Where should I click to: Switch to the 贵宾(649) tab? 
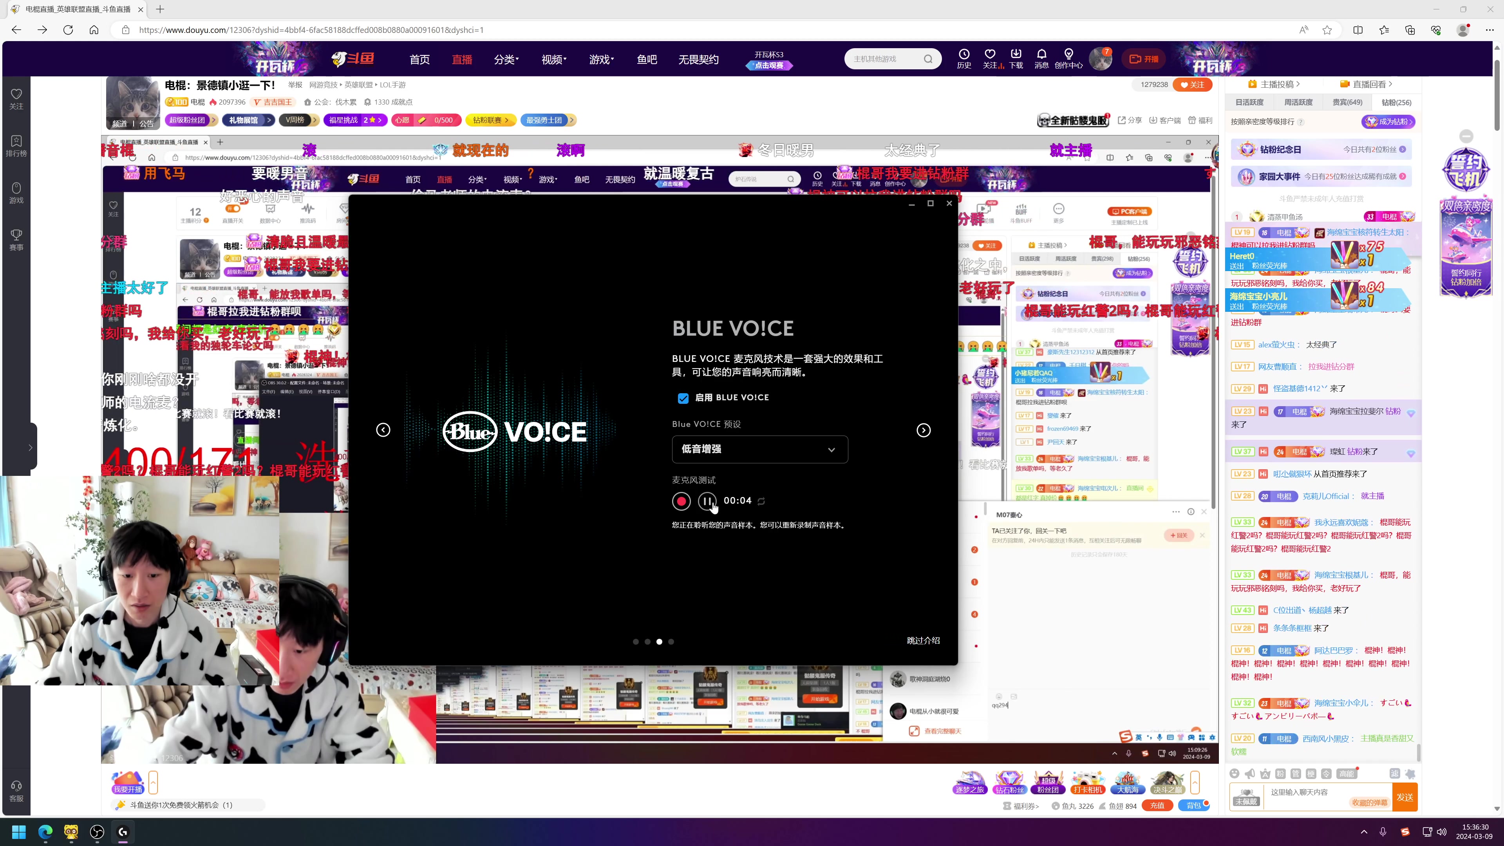point(1347,102)
